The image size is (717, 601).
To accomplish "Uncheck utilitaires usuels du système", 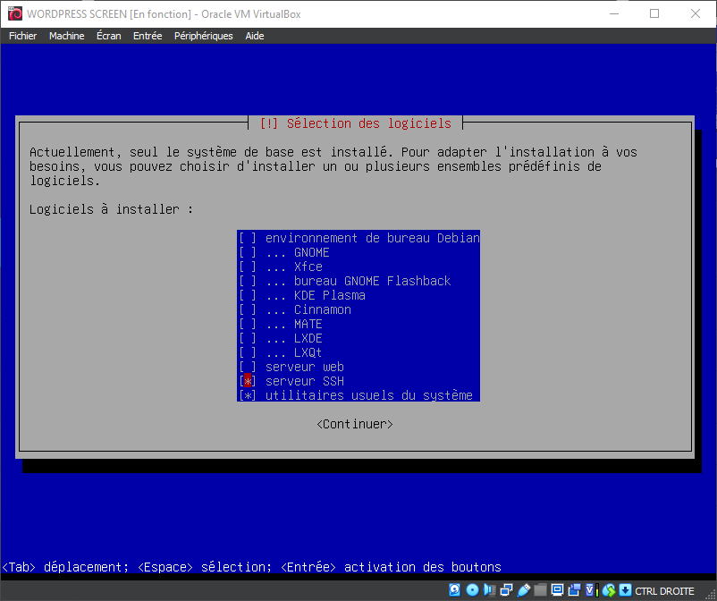I will (x=248, y=395).
